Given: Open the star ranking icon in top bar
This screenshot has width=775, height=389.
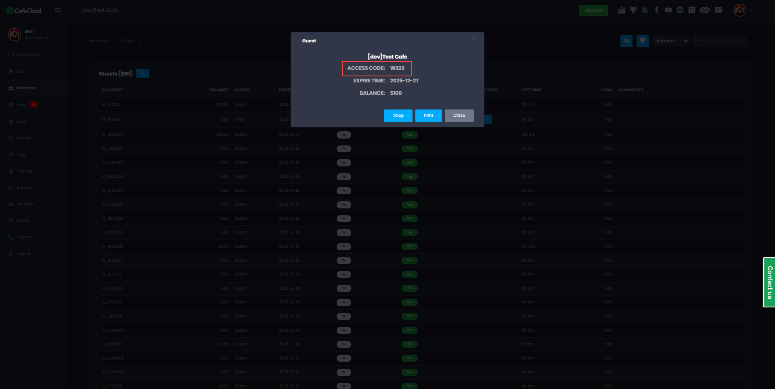Looking at the screenshot, I should tap(621, 10).
